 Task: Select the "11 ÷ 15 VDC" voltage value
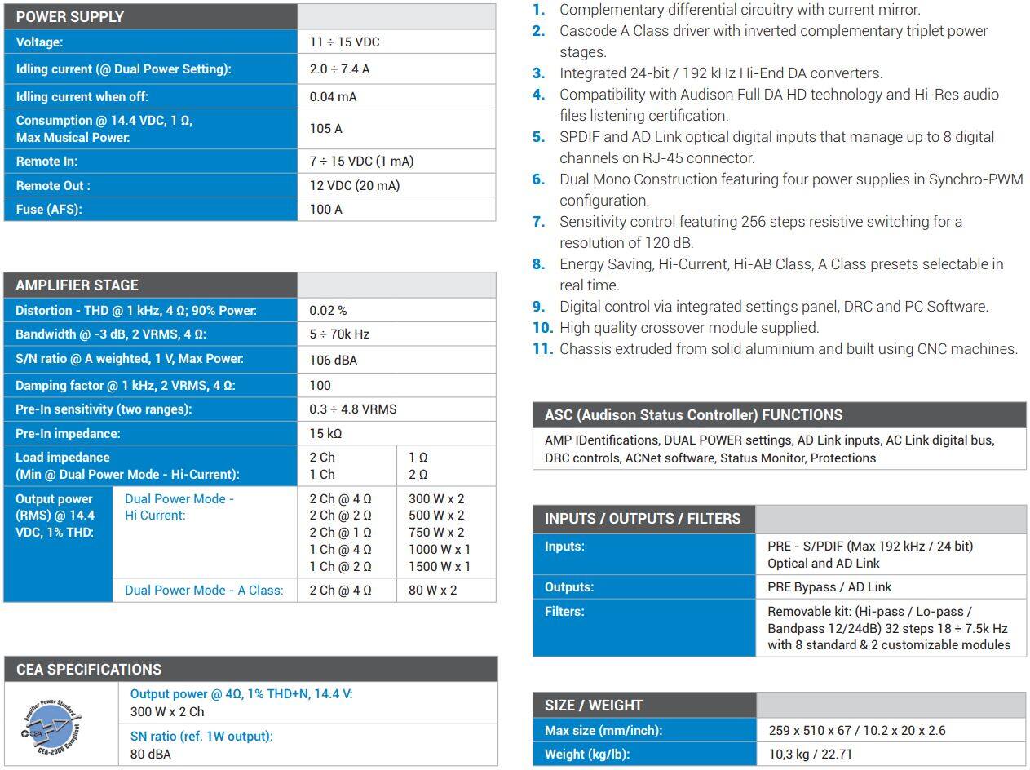pyautogui.click(x=344, y=42)
